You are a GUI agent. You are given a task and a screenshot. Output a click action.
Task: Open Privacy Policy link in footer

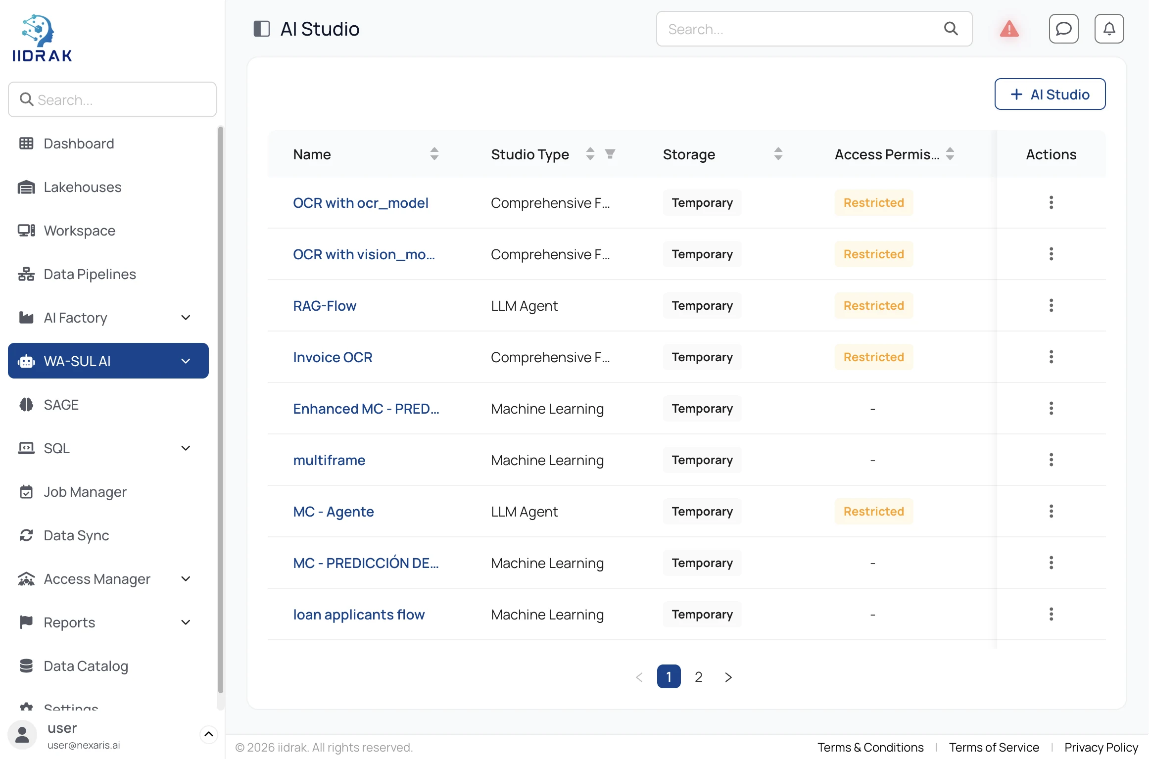(1101, 747)
